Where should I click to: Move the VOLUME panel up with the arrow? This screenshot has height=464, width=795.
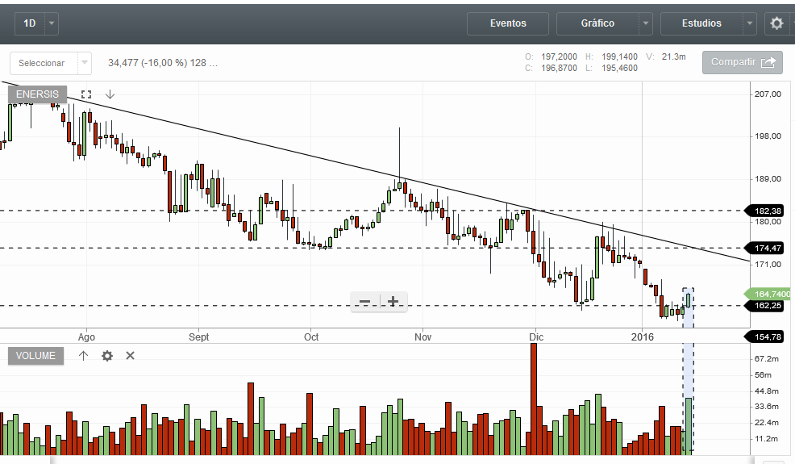pyautogui.click(x=84, y=356)
